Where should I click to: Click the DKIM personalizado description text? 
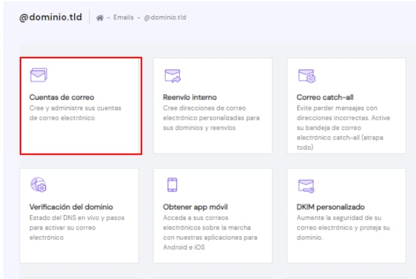343,228
